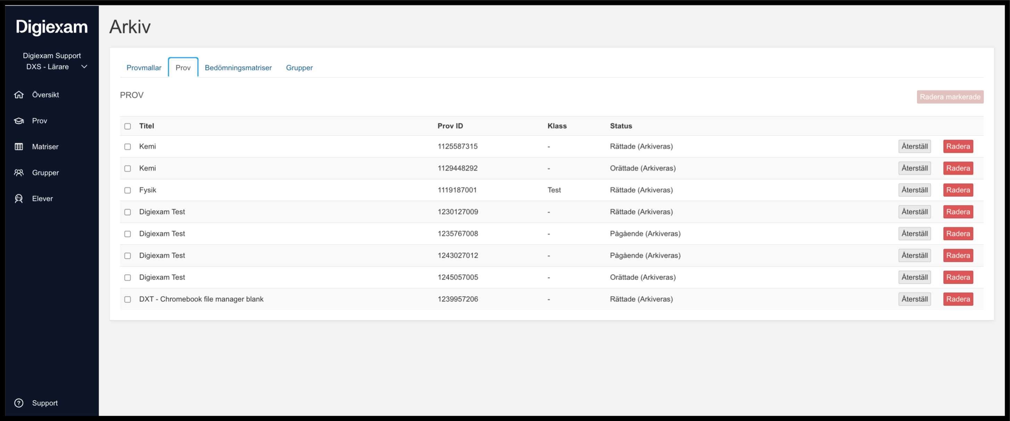Check the box for Kemi 1129448292
1010x421 pixels.
[x=127, y=169]
